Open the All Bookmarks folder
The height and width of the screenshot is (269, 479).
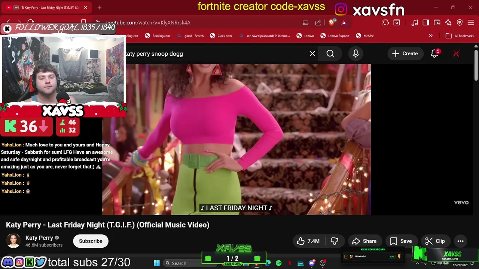pos(460,36)
